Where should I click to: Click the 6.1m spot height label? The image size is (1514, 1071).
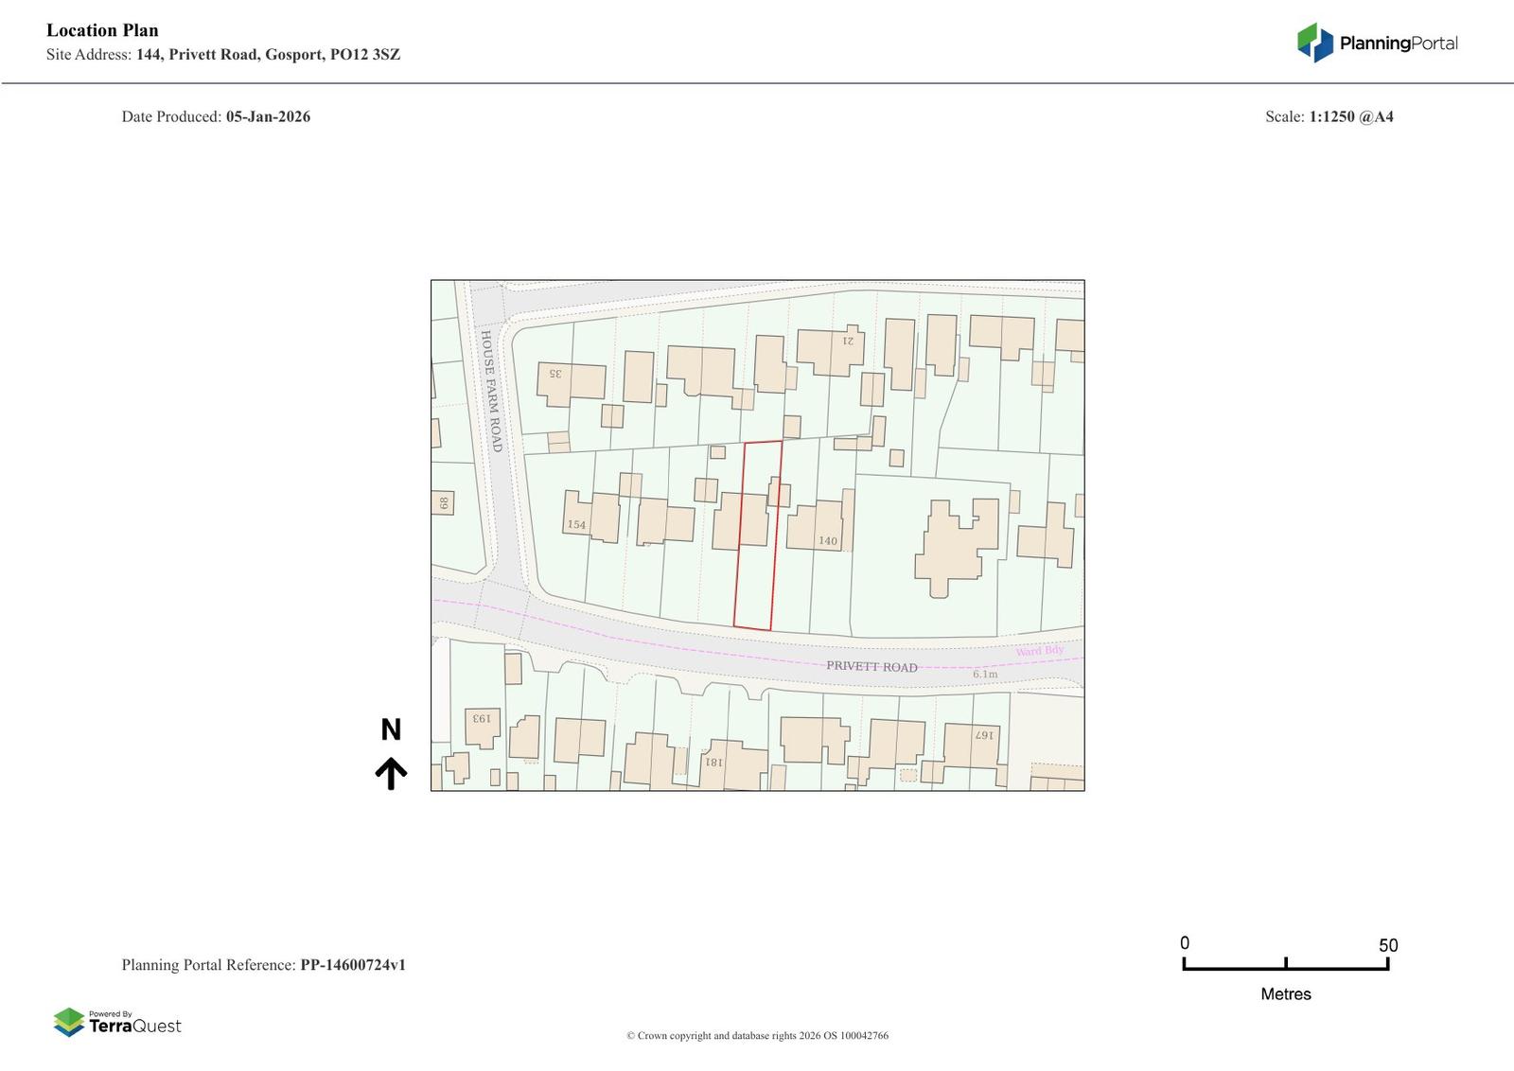pos(985,674)
